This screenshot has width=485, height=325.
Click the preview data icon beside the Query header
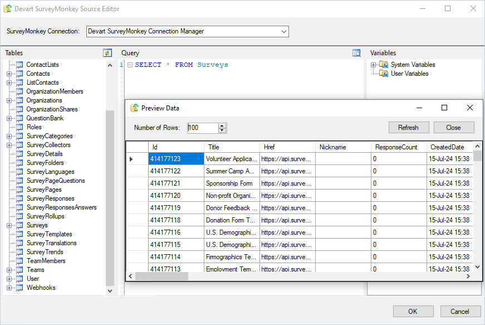tap(356, 52)
